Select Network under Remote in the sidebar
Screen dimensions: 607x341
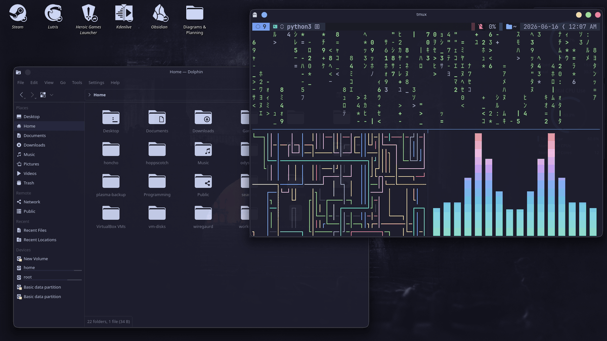coord(49,202)
